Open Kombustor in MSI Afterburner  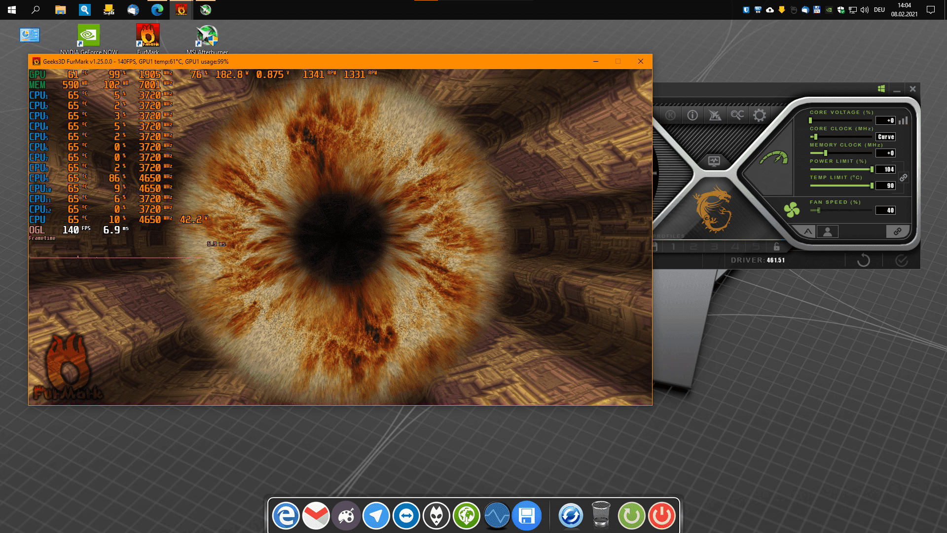[x=670, y=115]
